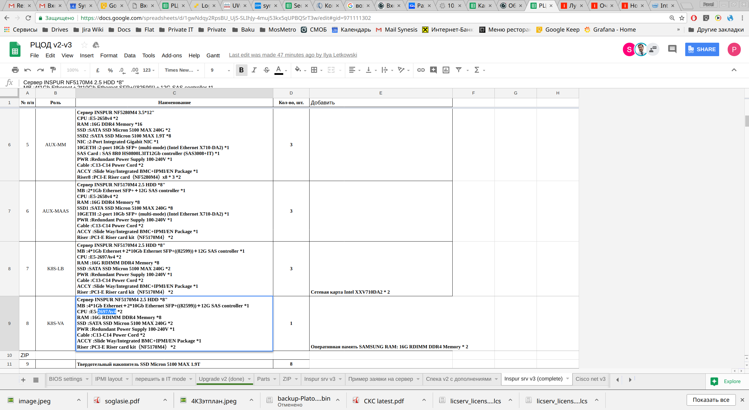Image resolution: width=749 pixels, height=410 pixels.
Task: Insert a chart
Action: pyautogui.click(x=446, y=70)
